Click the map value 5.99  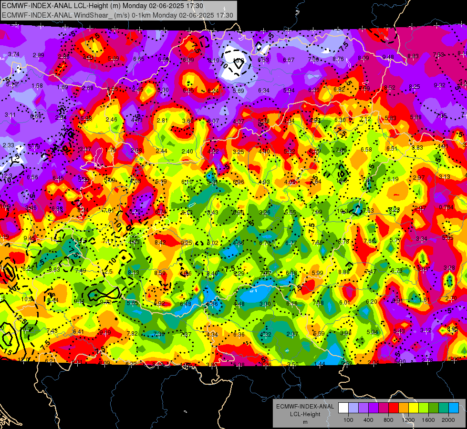(318, 273)
